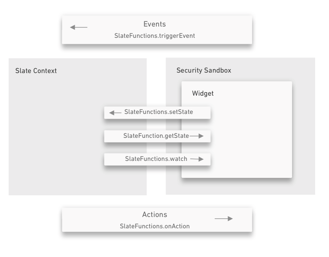Click the SlateFunctions.onAction label
The image size is (329, 257).
click(155, 226)
